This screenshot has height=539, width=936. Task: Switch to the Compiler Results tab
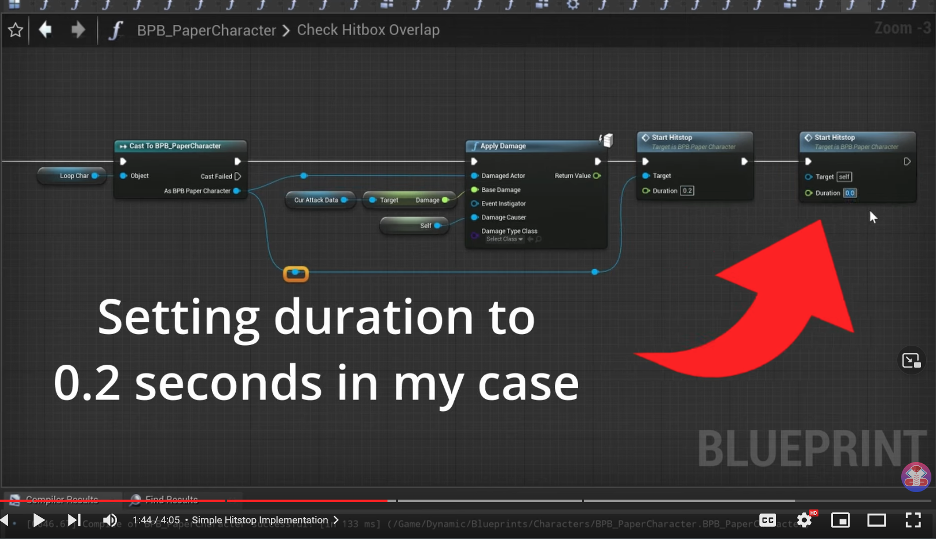[x=62, y=499]
